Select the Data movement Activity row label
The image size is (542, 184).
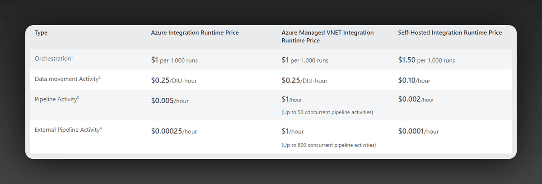66,78
